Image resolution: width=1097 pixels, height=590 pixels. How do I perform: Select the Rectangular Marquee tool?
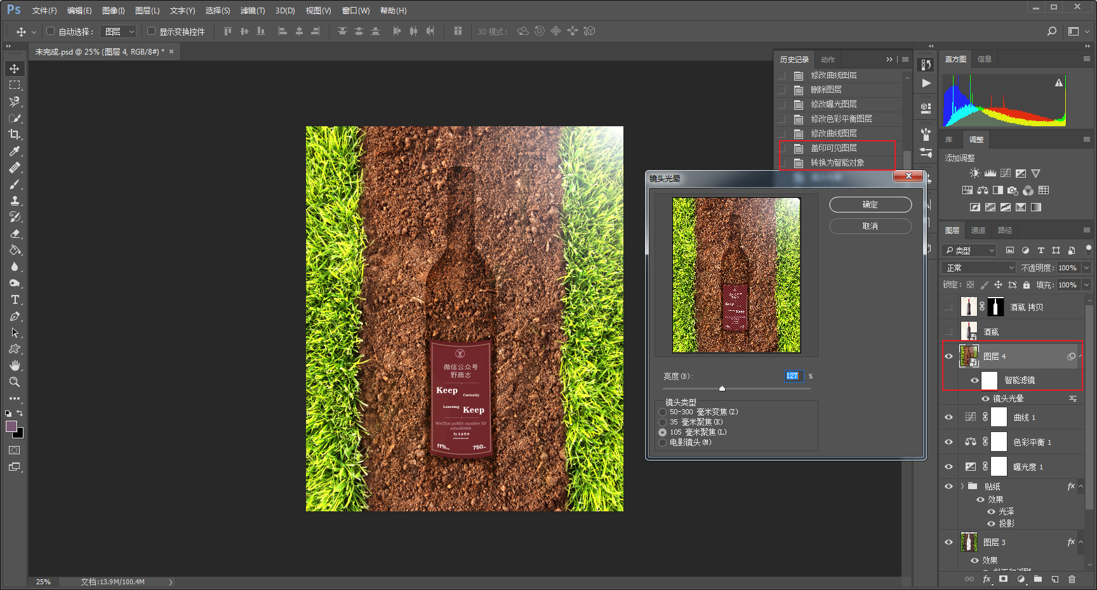coord(15,85)
